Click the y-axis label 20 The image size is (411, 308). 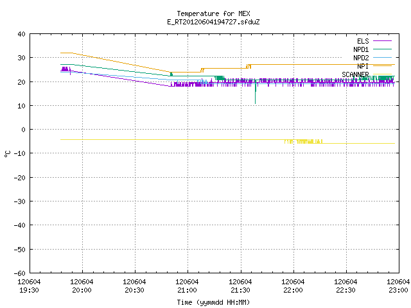(x=21, y=82)
